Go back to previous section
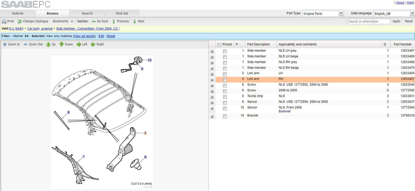The width and height of the screenshot is (415, 191). (x=100, y=21)
